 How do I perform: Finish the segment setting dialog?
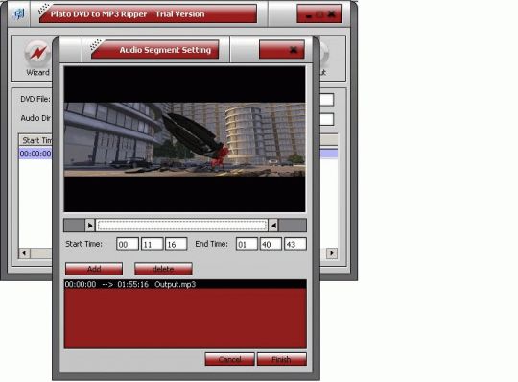point(281,359)
